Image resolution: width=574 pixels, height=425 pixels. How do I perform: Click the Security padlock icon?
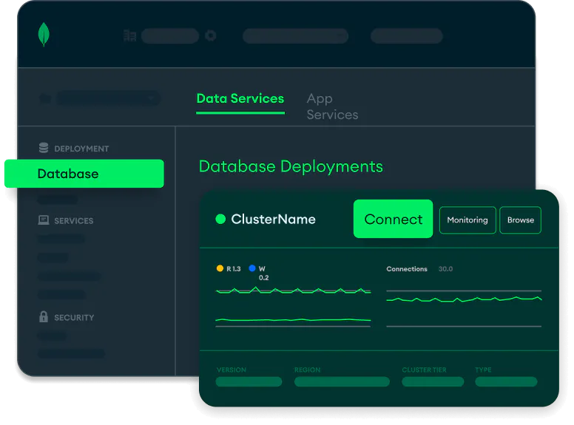(44, 316)
